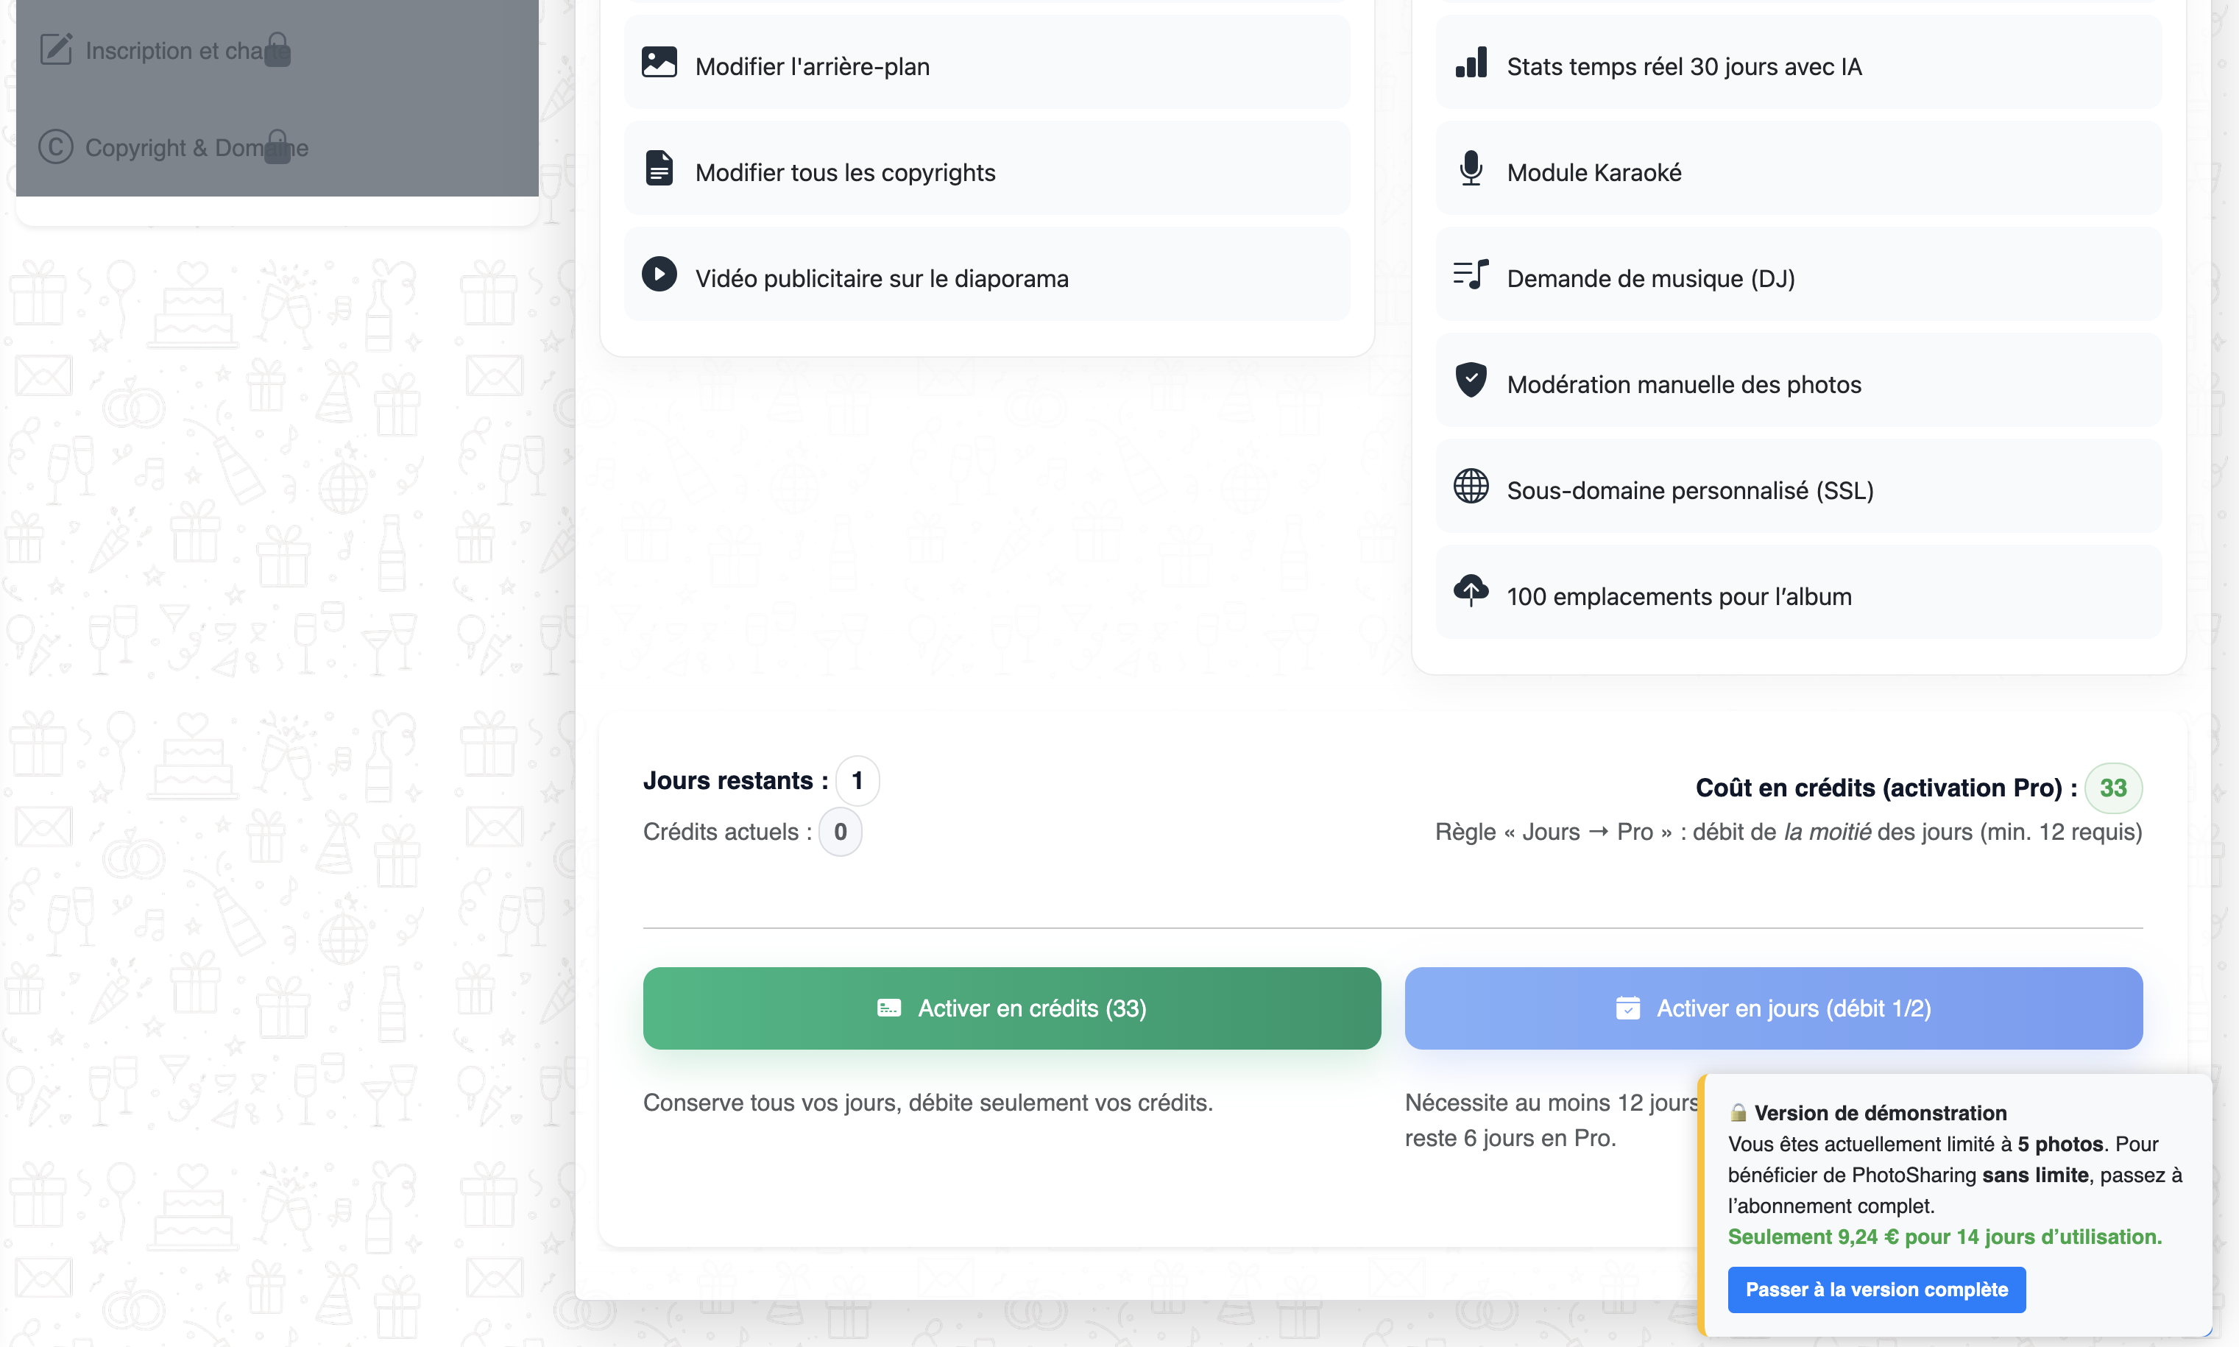Open Stats temps réel via the bar chart icon
The width and height of the screenshot is (2239, 1347).
1471,62
